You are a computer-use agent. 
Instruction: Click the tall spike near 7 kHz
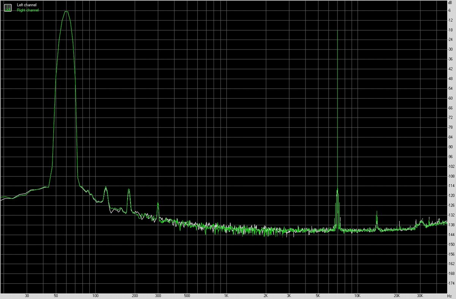[x=337, y=30]
